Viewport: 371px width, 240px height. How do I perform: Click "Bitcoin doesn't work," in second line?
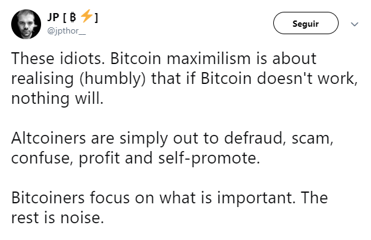(279, 78)
